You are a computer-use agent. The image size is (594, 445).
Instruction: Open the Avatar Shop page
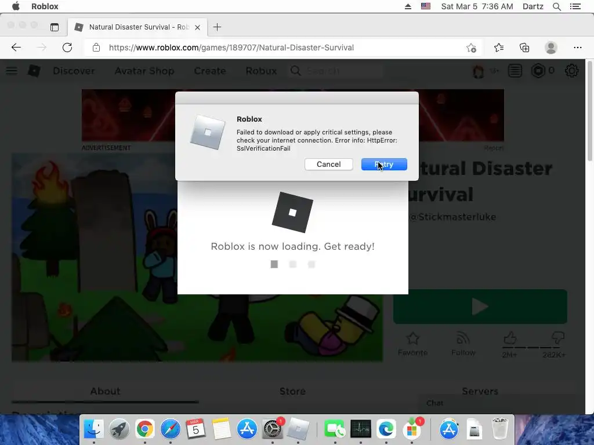[144, 71]
